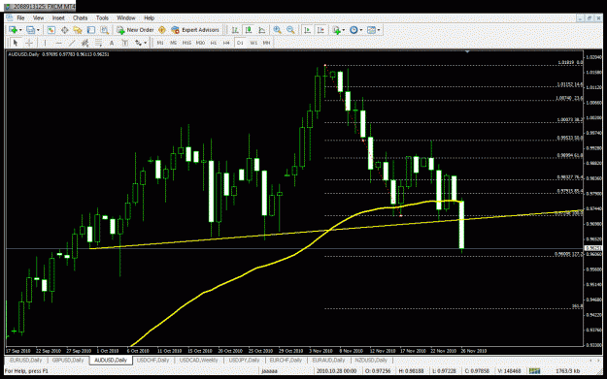Pick the Horizontal Line drawing tool
Screen dimensions: 607x379
pos(58,43)
